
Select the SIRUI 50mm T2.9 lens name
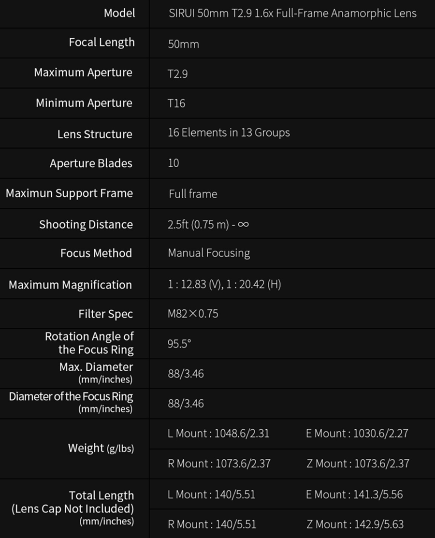292,14
